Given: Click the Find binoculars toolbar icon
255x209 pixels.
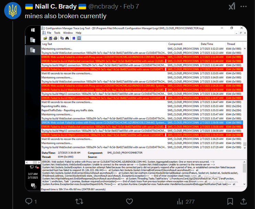Looking at the screenshot, I should (67, 38).
